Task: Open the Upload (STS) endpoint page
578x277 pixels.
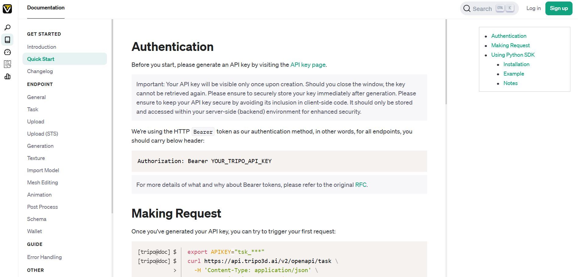Action: click(x=42, y=134)
